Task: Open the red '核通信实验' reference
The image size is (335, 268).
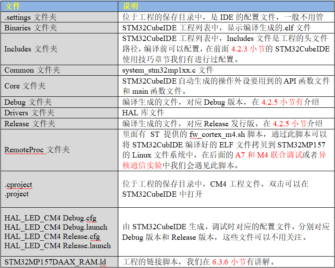Action: pos(142,165)
